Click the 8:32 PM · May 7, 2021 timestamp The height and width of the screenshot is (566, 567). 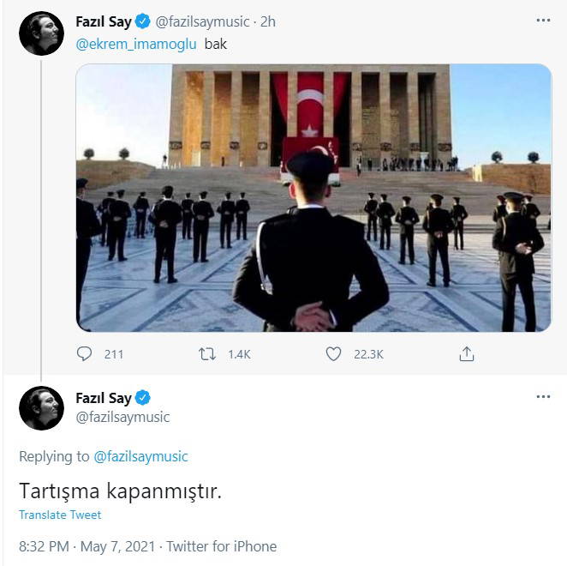pyautogui.click(x=88, y=546)
